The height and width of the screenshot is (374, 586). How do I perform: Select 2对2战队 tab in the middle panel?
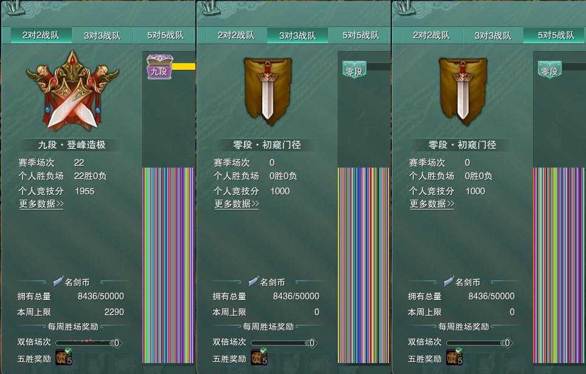[x=236, y=36]
